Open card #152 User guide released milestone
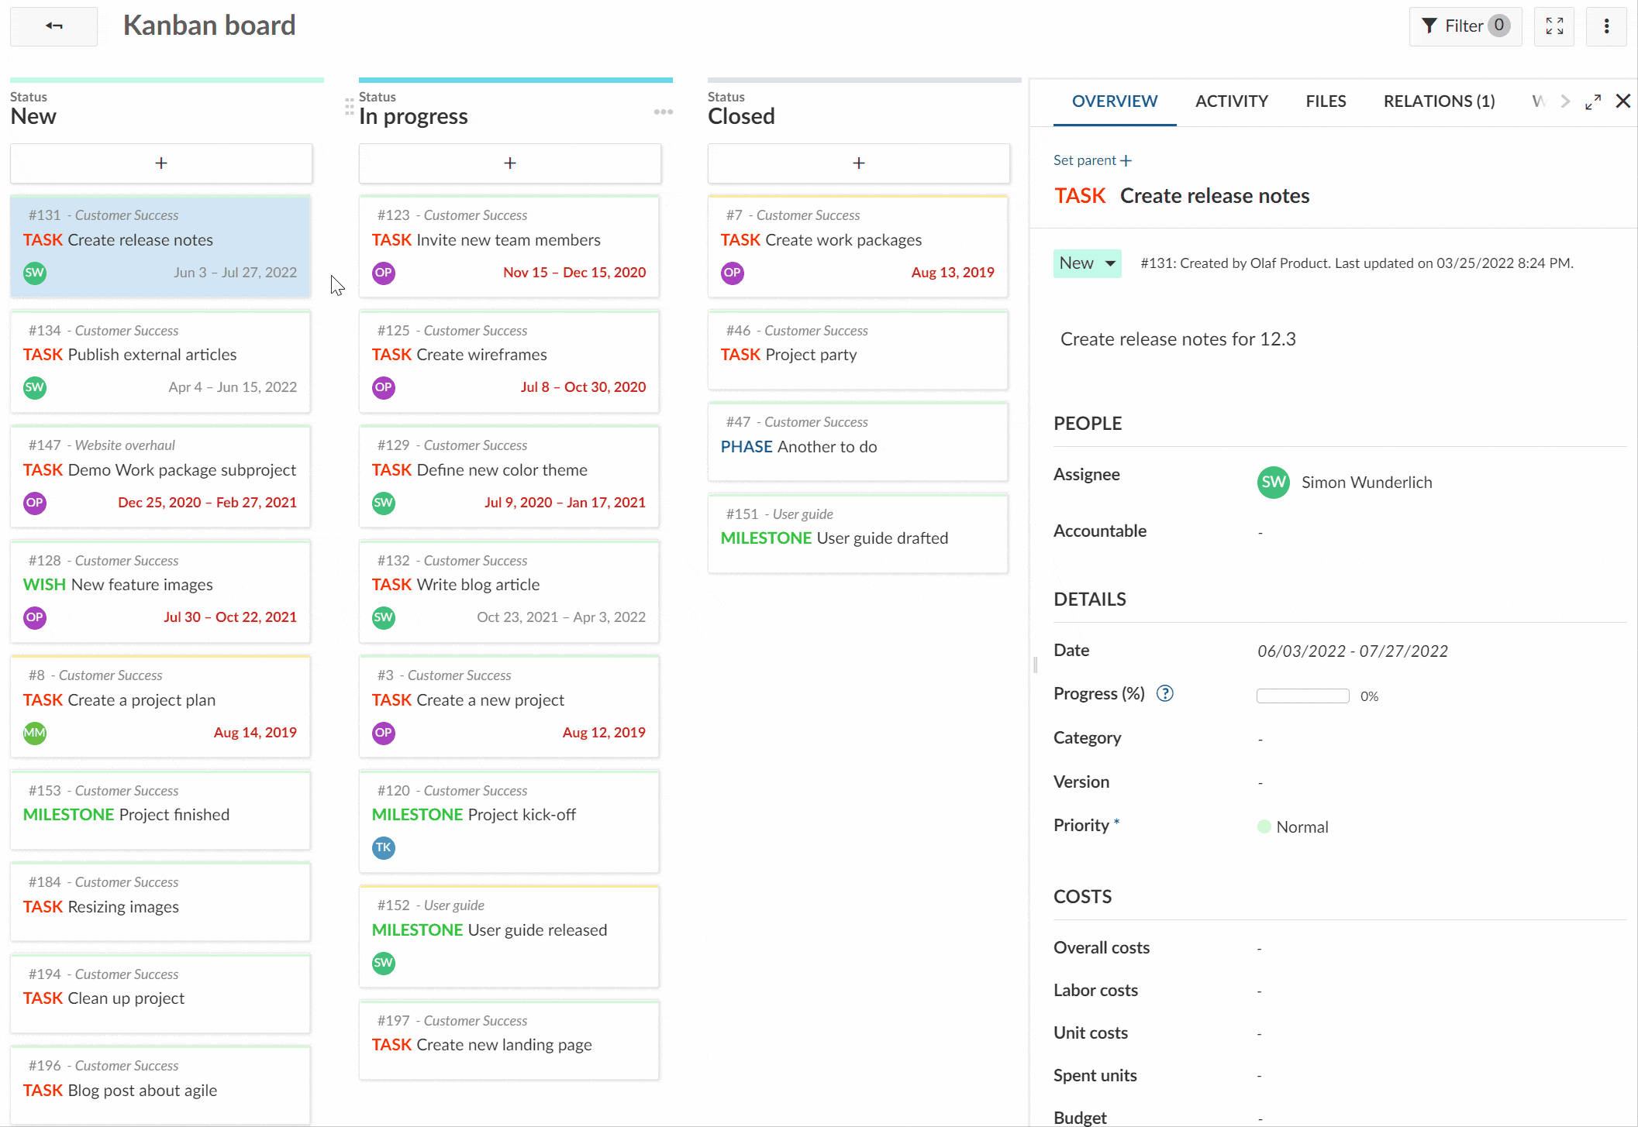1638x1127 pixels. point(509,929)
